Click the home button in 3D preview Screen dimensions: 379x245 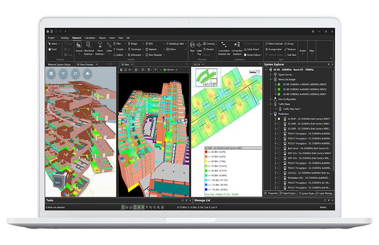pyautogui.click(x=88, y=73)
